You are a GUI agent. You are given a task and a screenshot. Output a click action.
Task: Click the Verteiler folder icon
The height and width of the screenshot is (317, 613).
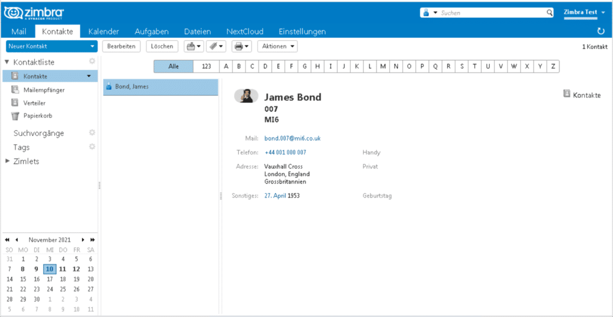[15, 103]
